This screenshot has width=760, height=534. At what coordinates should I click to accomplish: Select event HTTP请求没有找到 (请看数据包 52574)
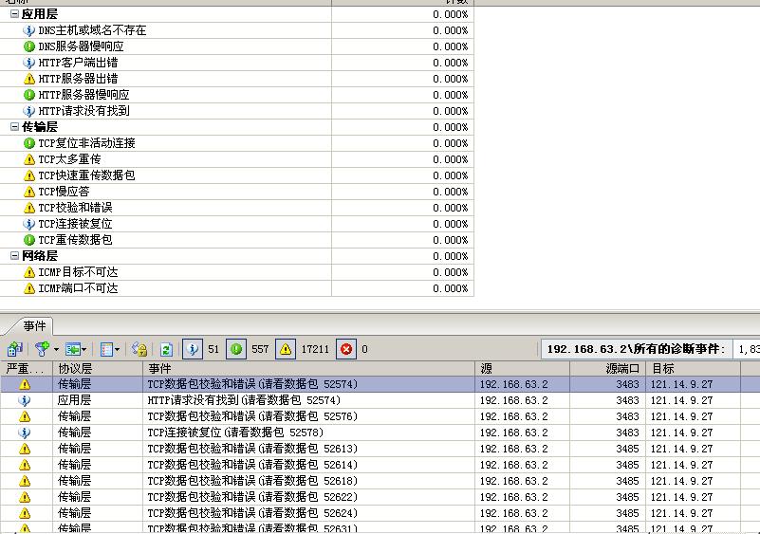point(380,400)
